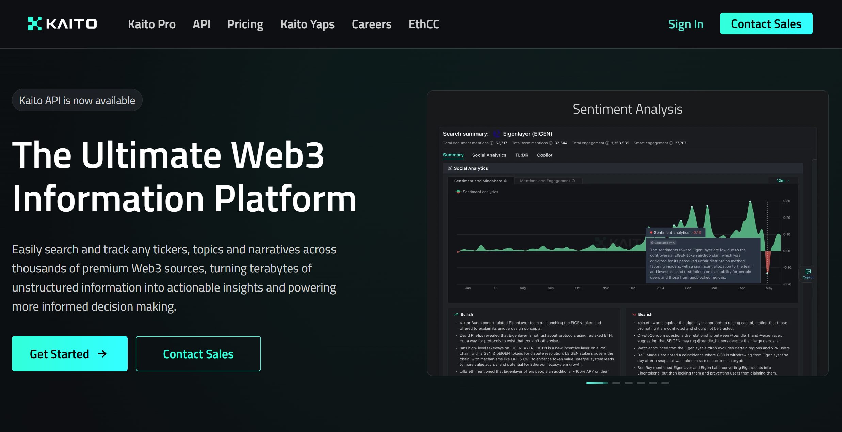The width and height of the screenshot is (842, 432).
Task: Switch to the Social Analytics tab
Action: coord(489,155)
